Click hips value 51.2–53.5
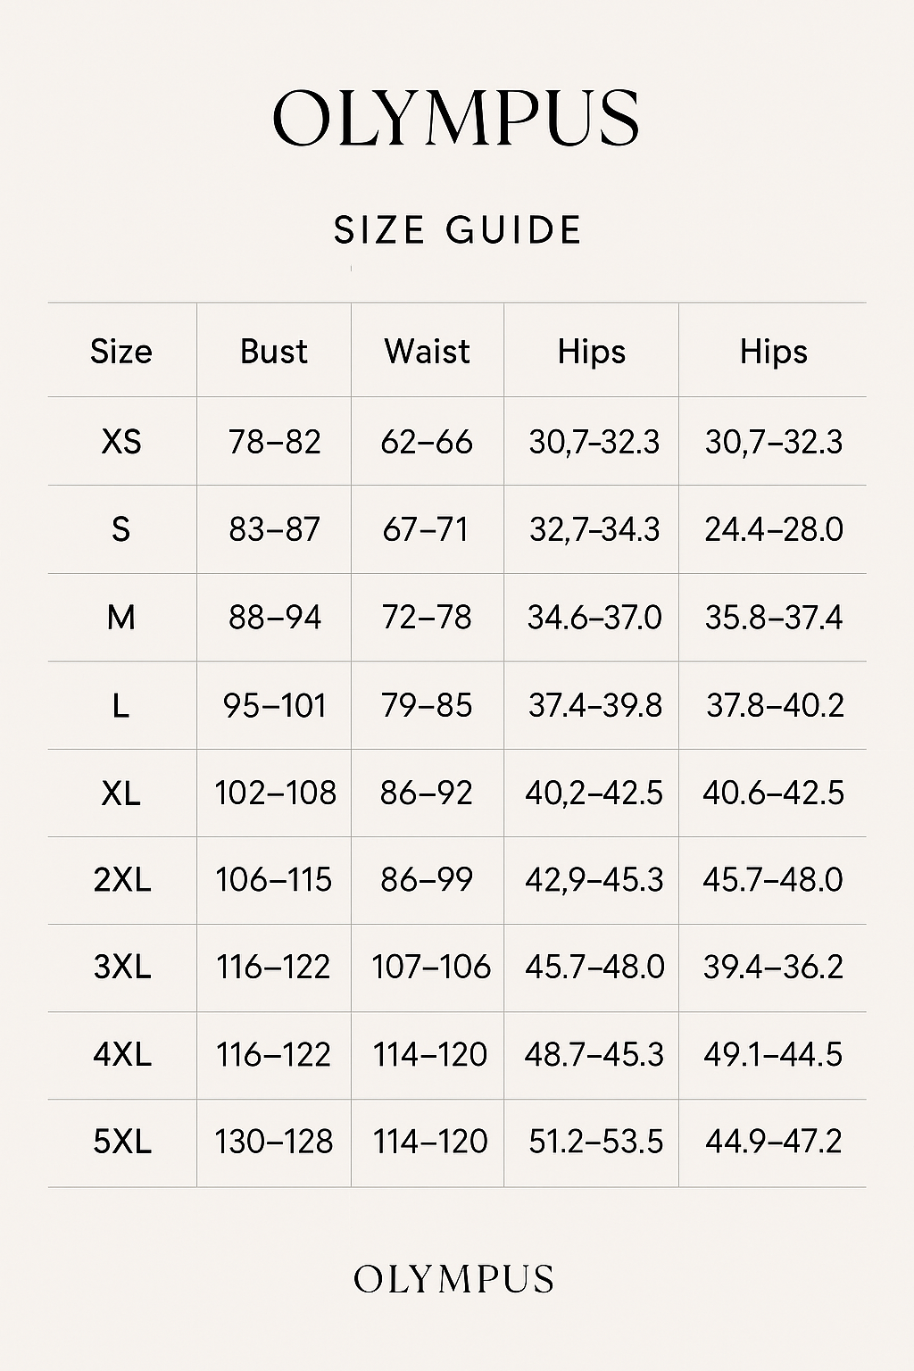Screen dimensions: 914x1371 coord(595,1142)
